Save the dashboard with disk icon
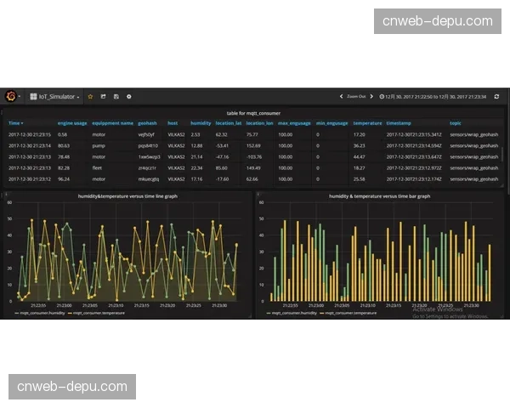Image resolution: width=510 pixels, height=408 pixels. (x=116, y=97)
